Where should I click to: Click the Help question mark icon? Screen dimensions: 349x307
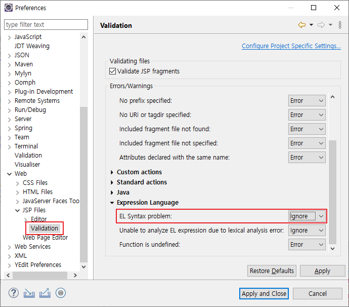[x=14, y=293]
